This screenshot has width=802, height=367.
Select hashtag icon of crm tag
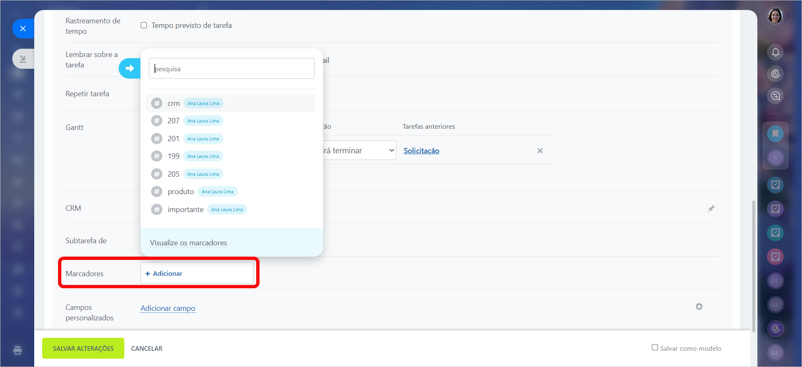[156, 103]
